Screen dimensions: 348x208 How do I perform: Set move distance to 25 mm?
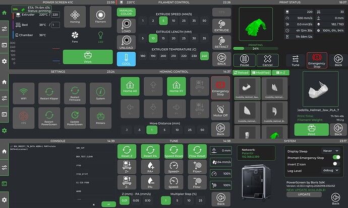coord(190,130)
